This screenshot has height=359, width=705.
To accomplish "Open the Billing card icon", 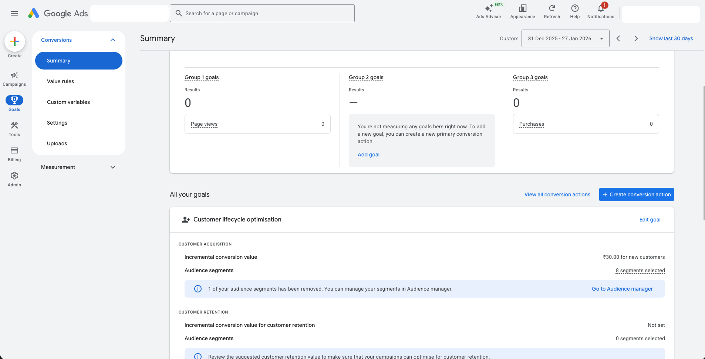I will coord(14,150).
